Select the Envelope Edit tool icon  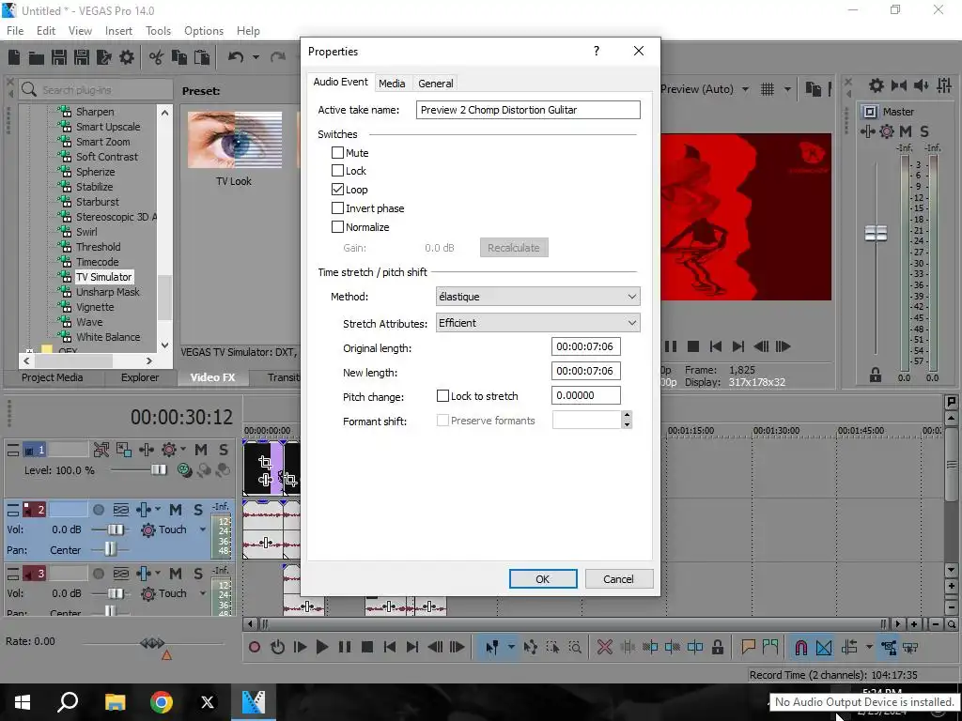(530, 647)
